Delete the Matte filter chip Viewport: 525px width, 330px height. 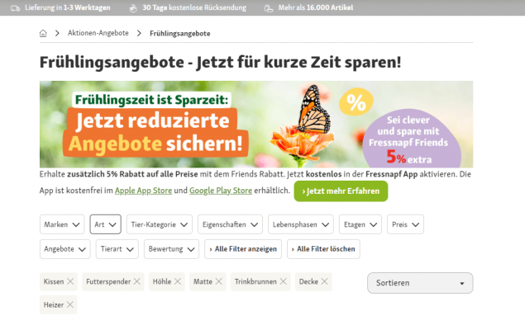pyautogui.click(x=218, y=281)
